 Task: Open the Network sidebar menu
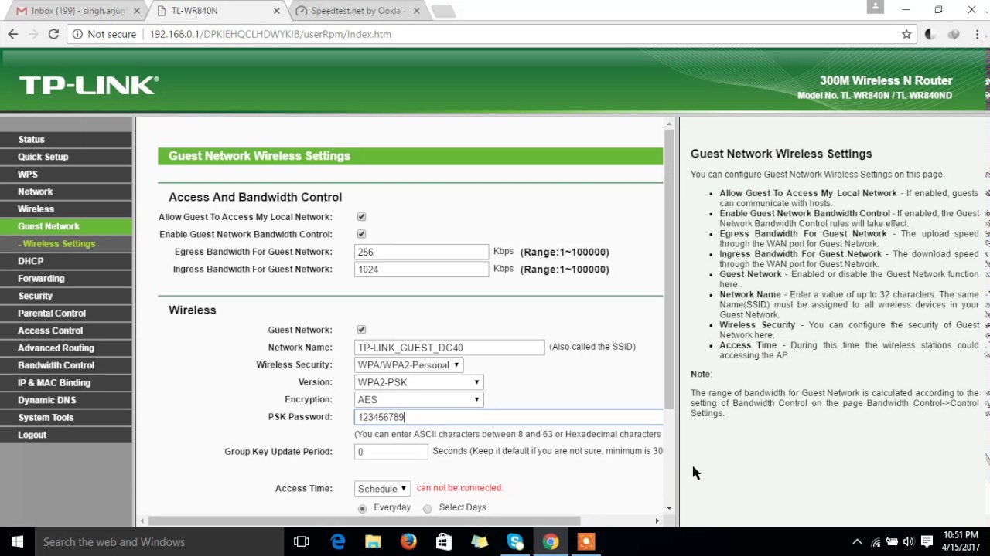[x=67, y=192]
